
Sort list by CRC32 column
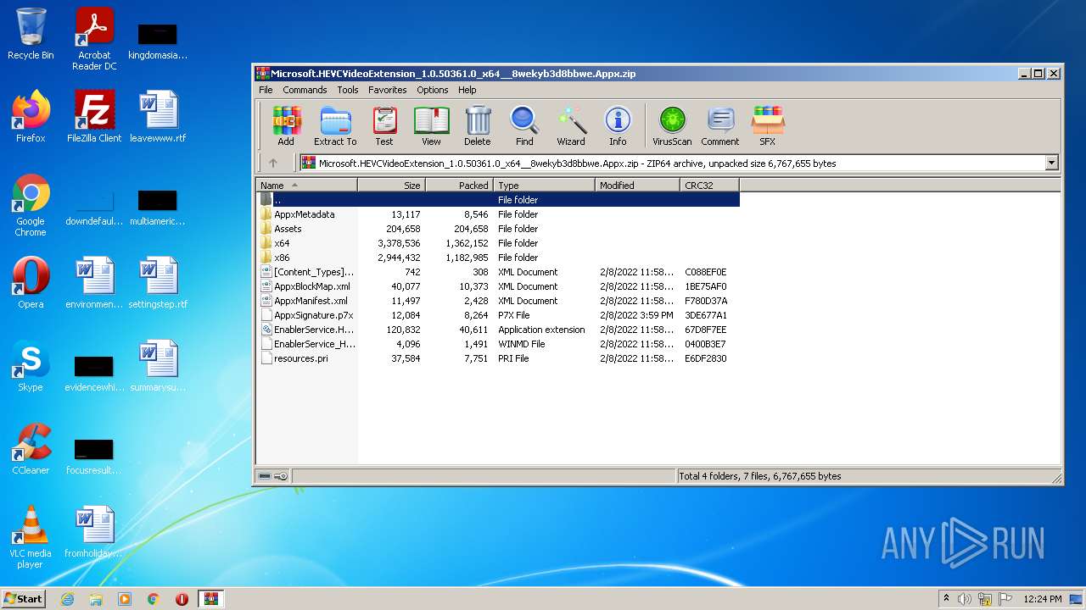coord(709,186)
